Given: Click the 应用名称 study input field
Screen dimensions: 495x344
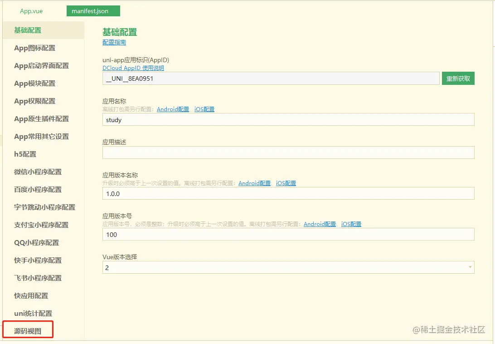Looking at the screenshot, I should point(288,120).
